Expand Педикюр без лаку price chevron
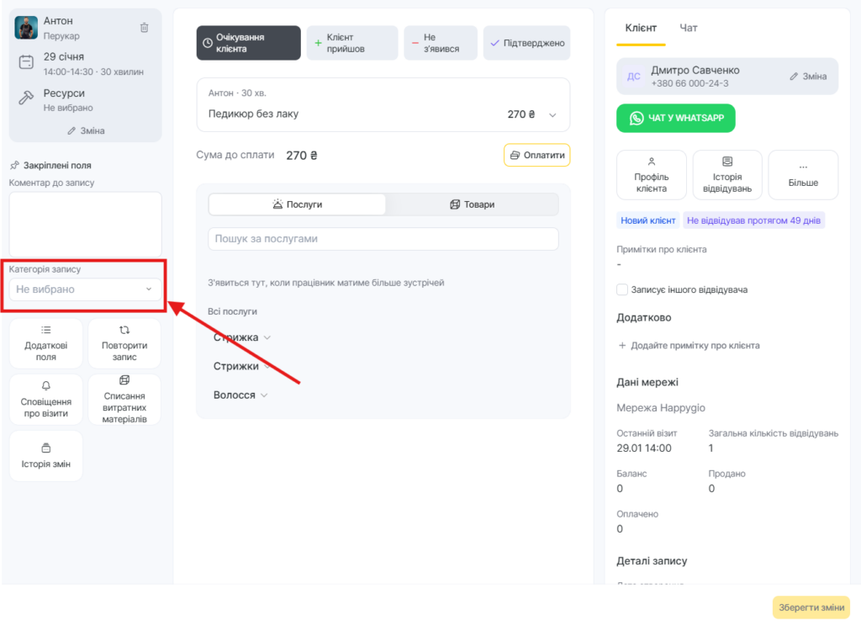This screenshot has height=626, width=861. [552, 114]
